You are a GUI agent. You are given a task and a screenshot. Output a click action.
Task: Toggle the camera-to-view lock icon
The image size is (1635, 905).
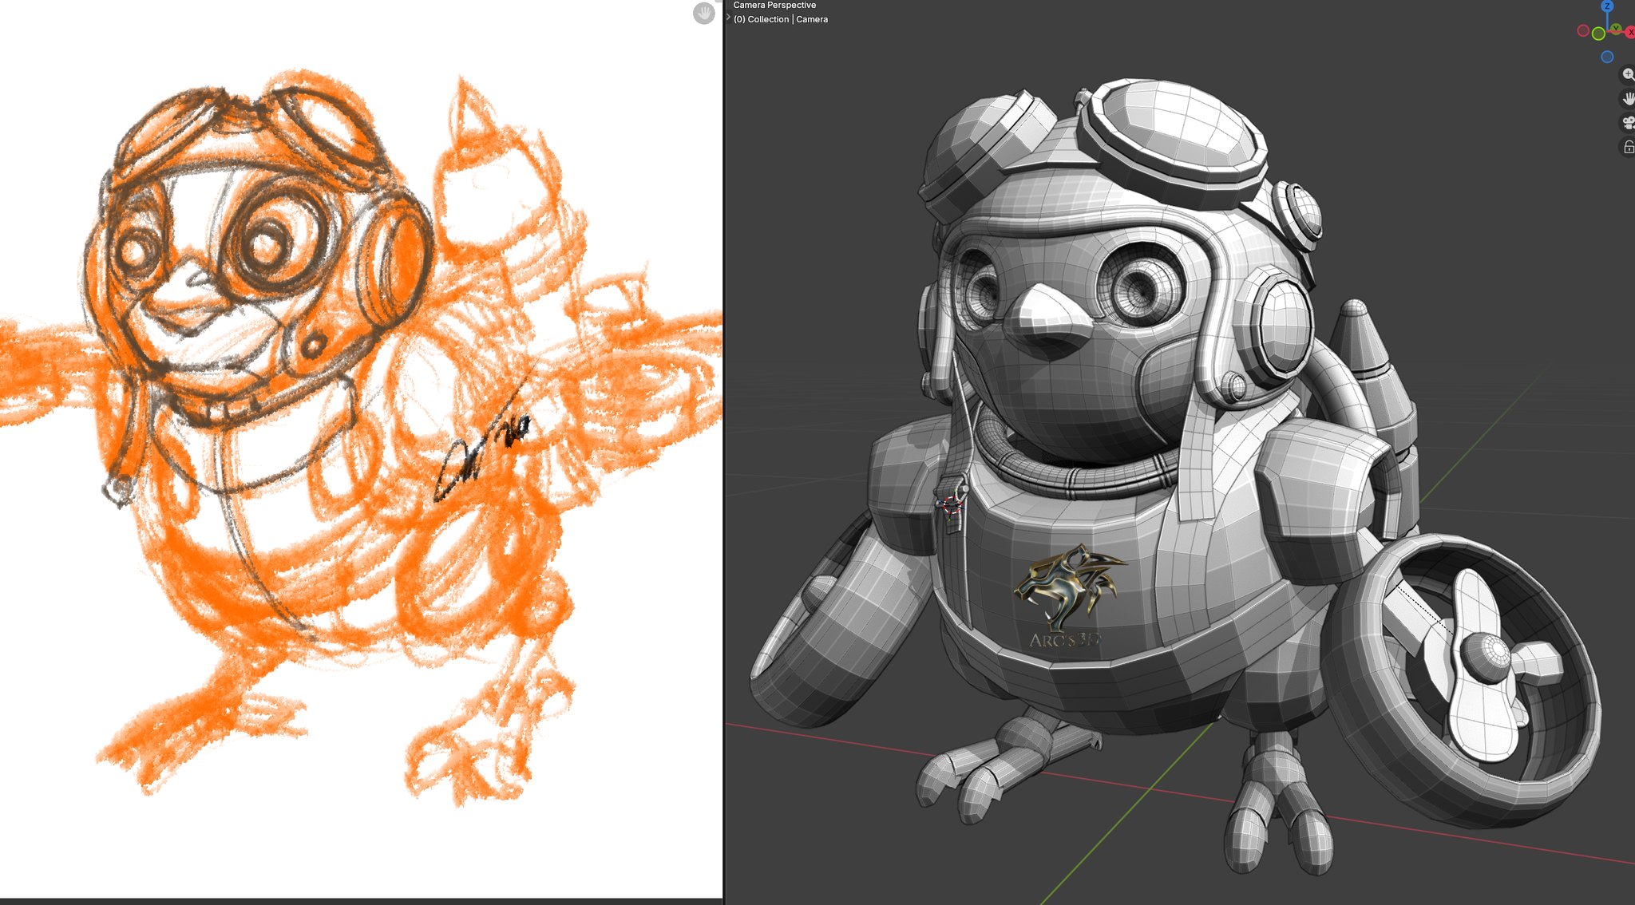(x=1628, y=148)
